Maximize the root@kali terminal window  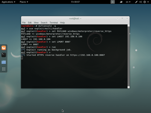pos(122,19)
